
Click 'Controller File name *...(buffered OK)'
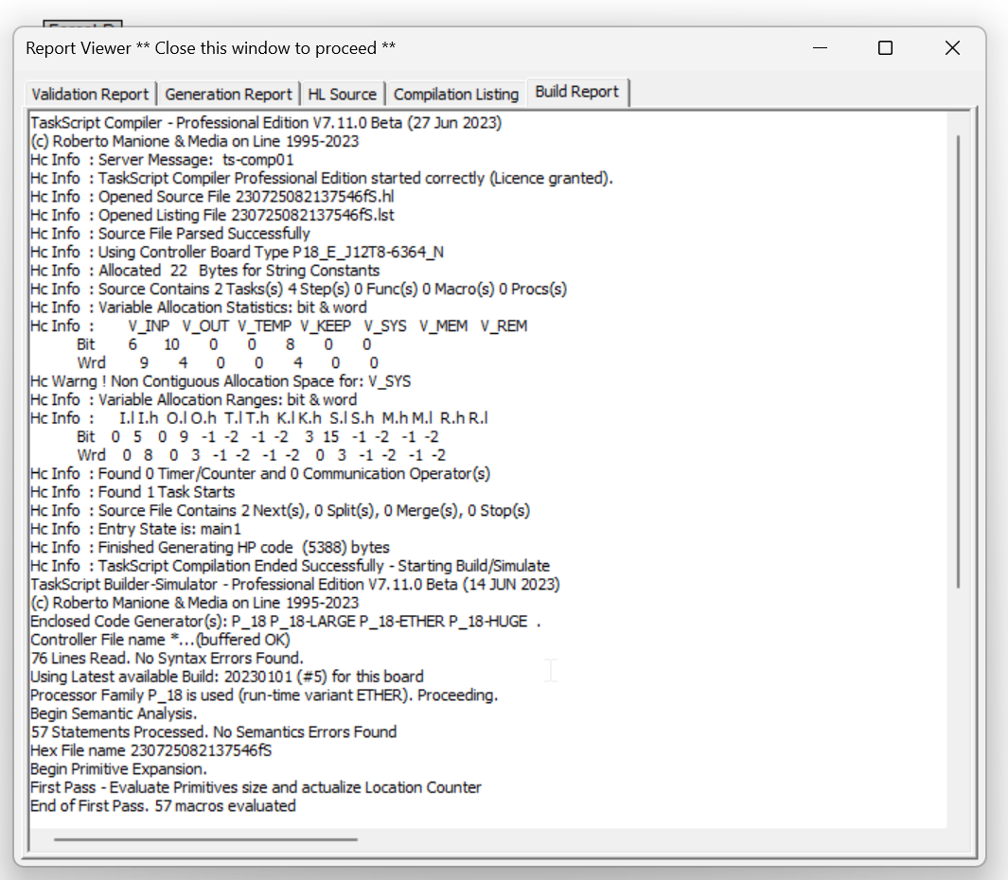tap(160, 640)
